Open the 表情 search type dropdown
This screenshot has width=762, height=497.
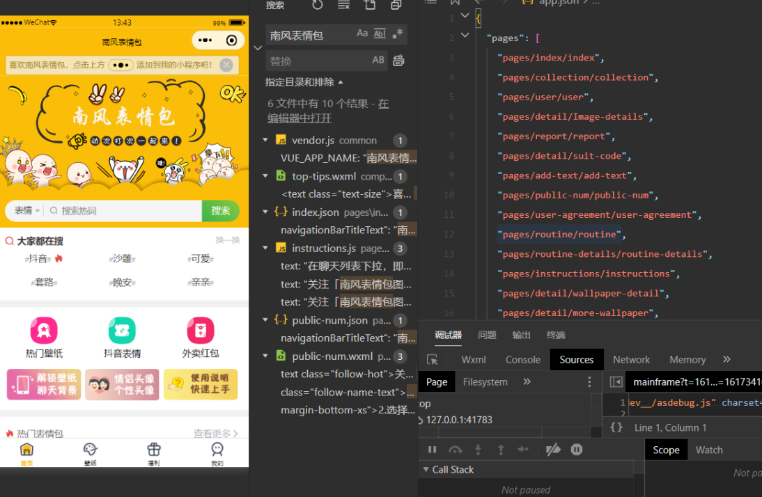26,210
